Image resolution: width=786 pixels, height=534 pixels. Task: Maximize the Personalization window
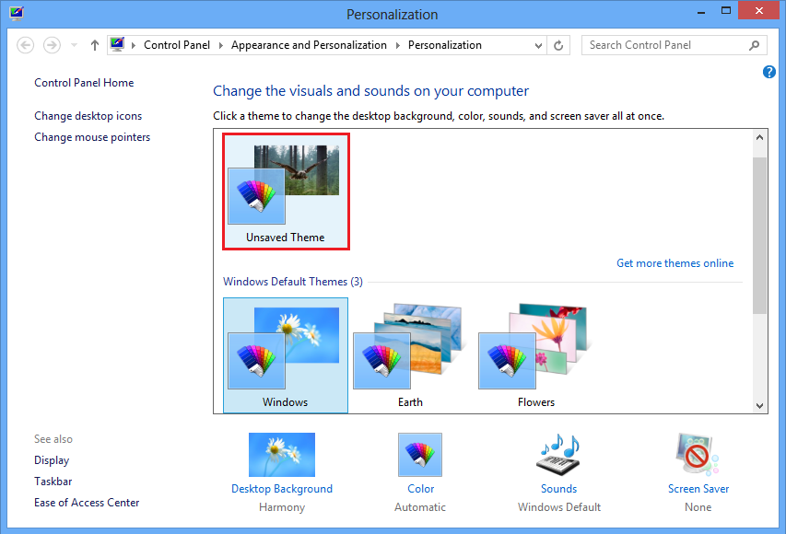click(x=726, y=11)
